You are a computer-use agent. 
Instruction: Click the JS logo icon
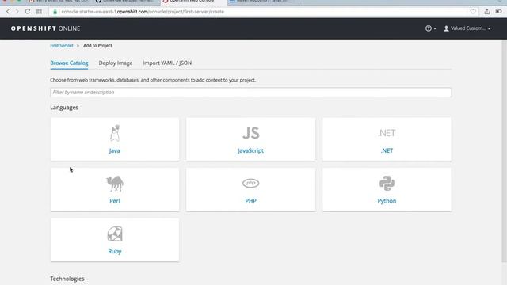pyautogui.click(x=251, y=133)
